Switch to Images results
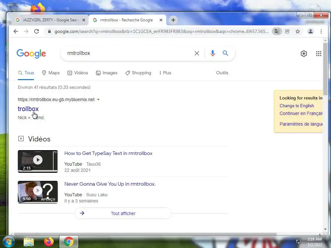Viewport: 331px width, 248px height. coord(107,73)
